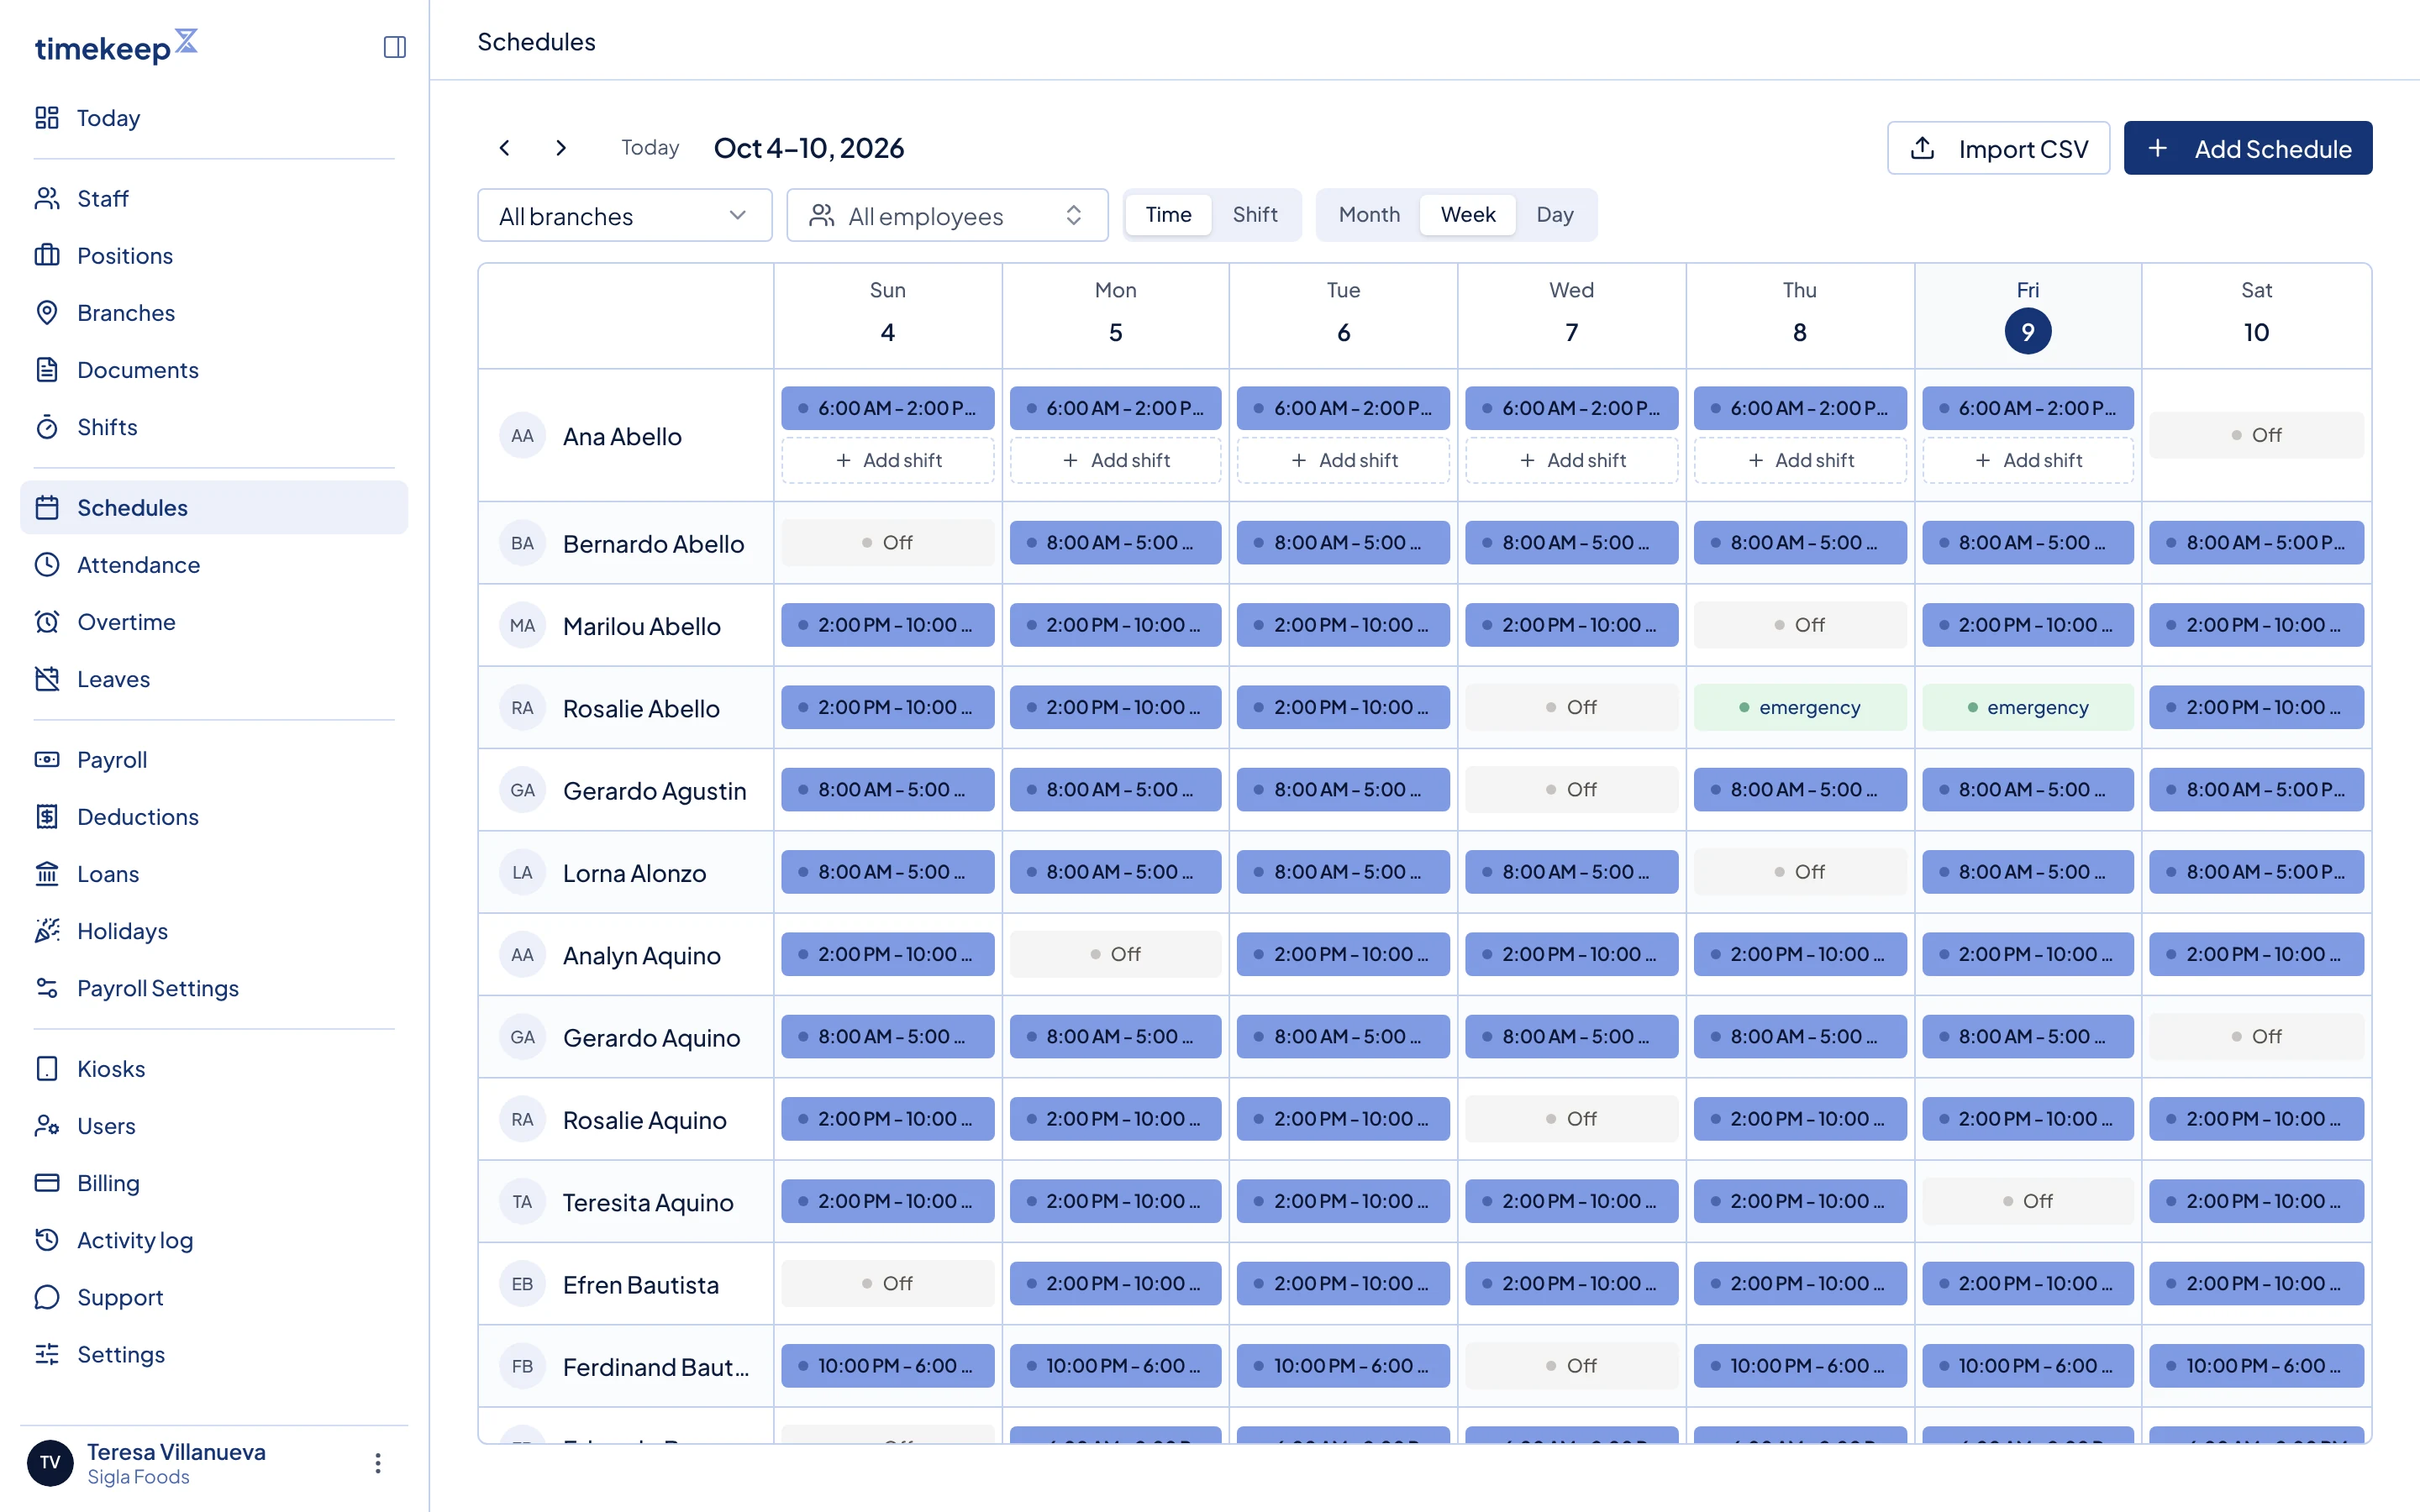Viewport: 2420px width, 1512px height.
Task: Open the All employees selector
Action: pos(947,216)
